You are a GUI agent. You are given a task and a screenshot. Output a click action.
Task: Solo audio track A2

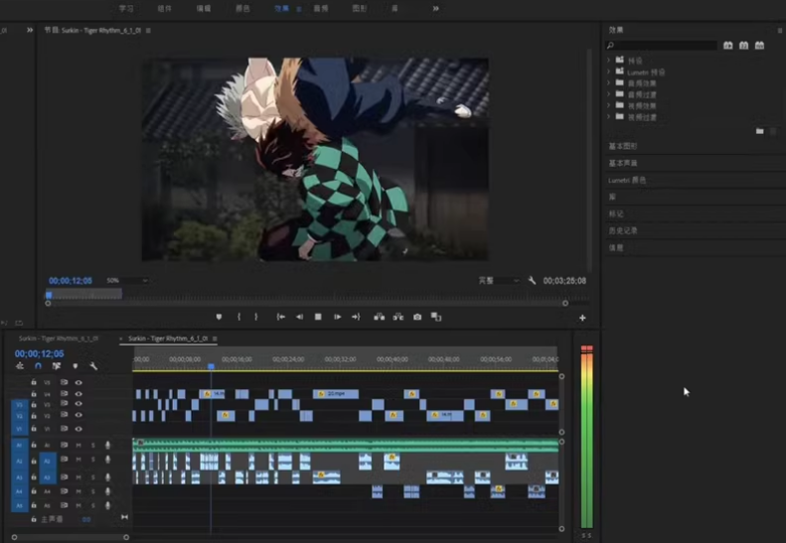pyautogui.click(x=92, y=460)
